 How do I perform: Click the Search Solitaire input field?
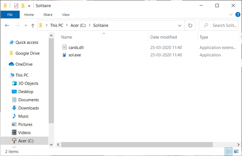point(218,25)
